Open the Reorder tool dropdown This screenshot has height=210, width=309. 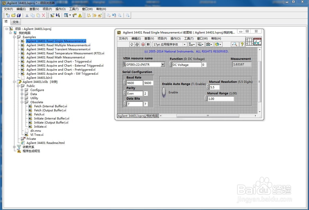(x=218, y=44)
